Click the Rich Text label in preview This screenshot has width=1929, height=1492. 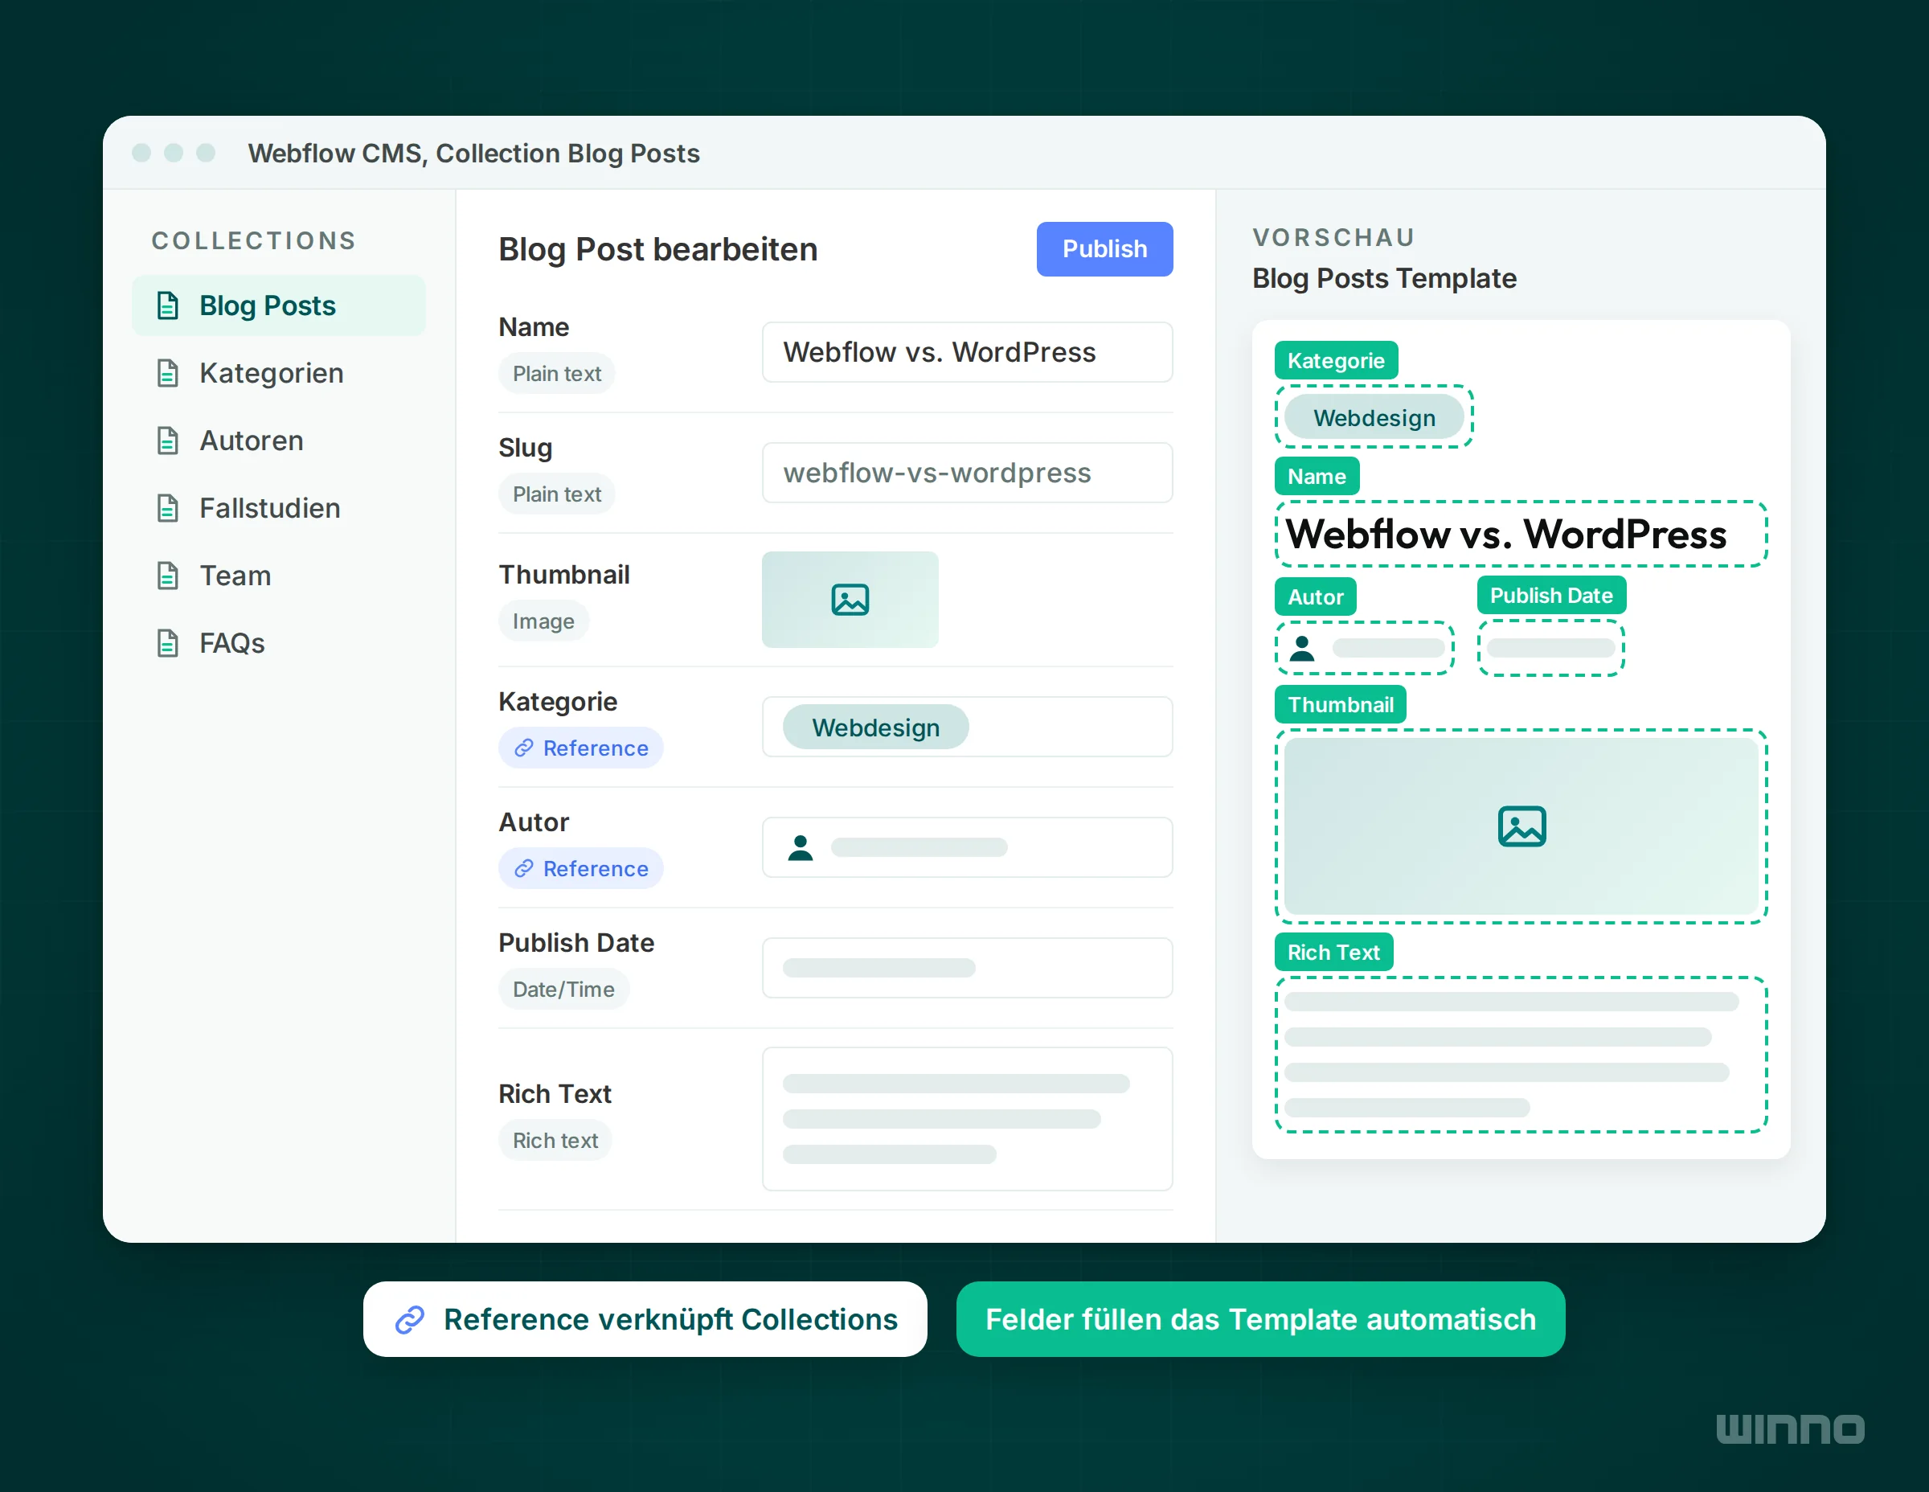(1333, 953)
